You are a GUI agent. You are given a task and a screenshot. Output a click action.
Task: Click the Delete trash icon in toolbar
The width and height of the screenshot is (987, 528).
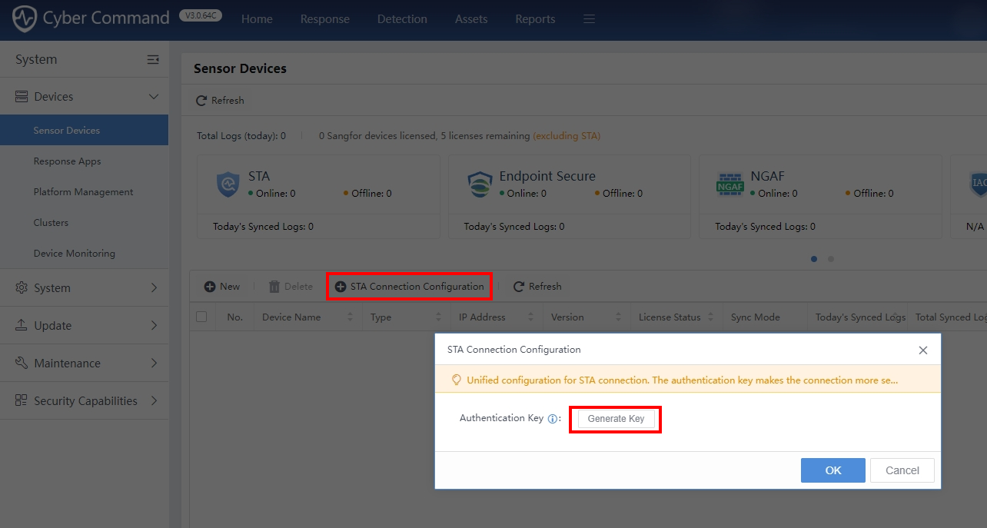click(274, 287)
